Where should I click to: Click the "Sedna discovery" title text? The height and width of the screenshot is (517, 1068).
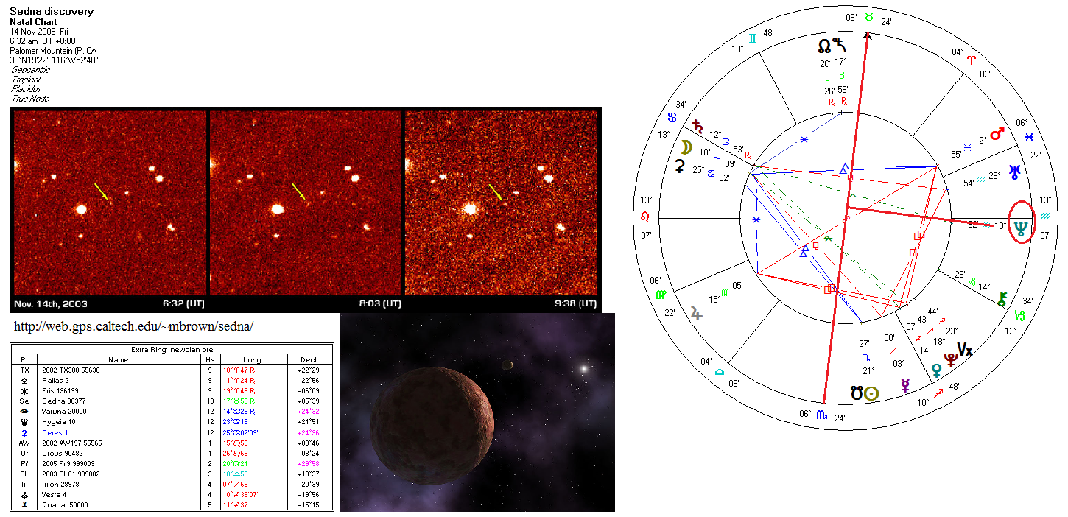pos(52,12)
